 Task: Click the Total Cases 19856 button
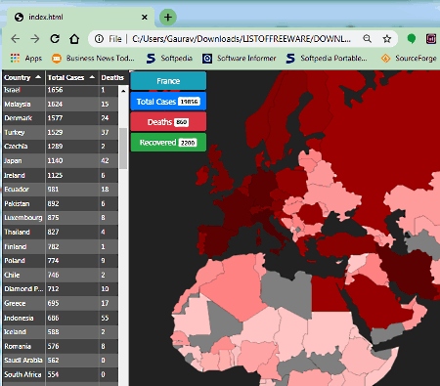point(168,102)
